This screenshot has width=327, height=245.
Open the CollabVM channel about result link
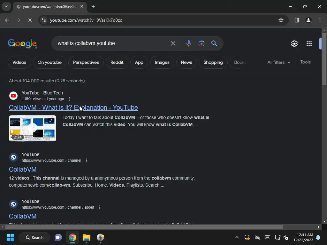pyautogui.click(x=23, y=216)
